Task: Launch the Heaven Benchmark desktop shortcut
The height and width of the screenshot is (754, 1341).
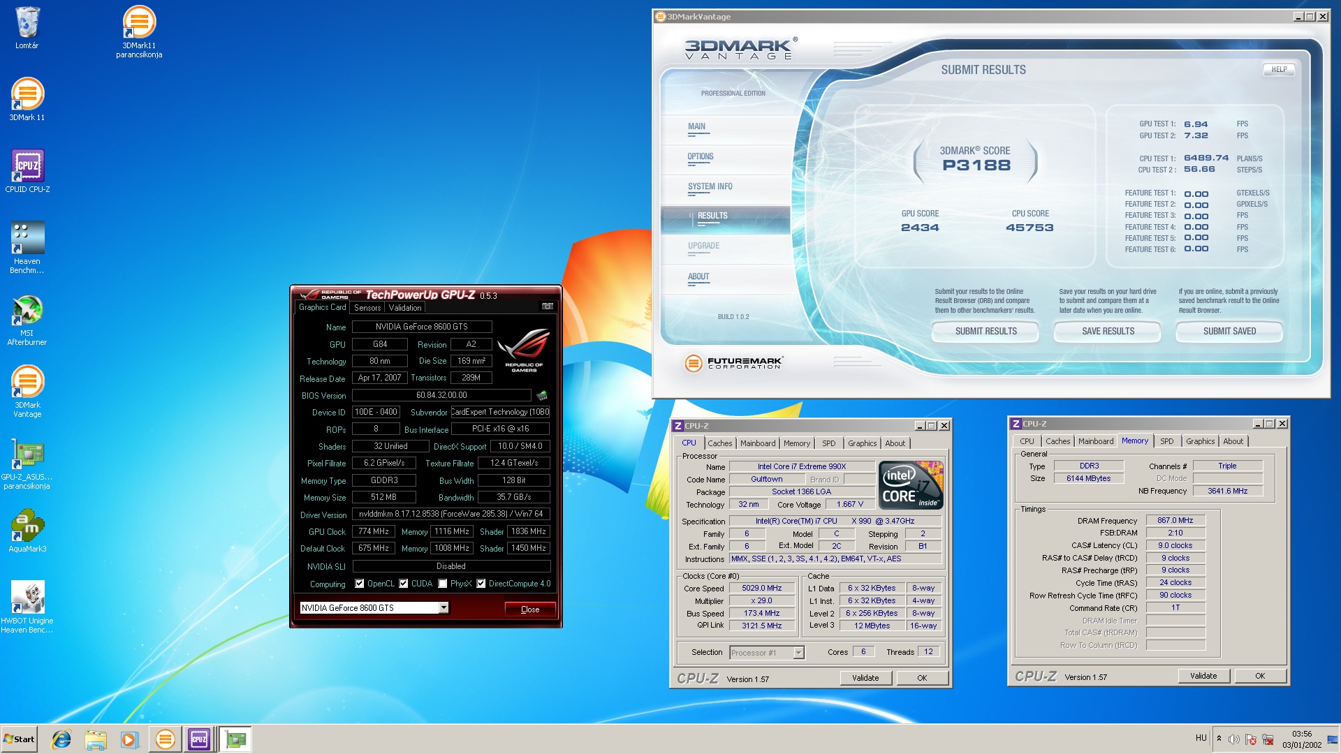Action: (x=27, y=248)
